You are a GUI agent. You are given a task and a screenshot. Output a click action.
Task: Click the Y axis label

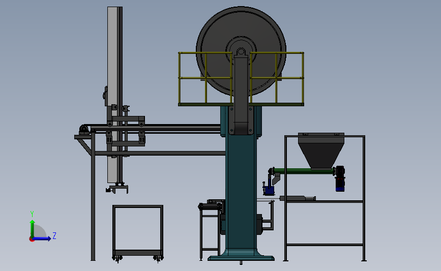click(x=32, y=214)
